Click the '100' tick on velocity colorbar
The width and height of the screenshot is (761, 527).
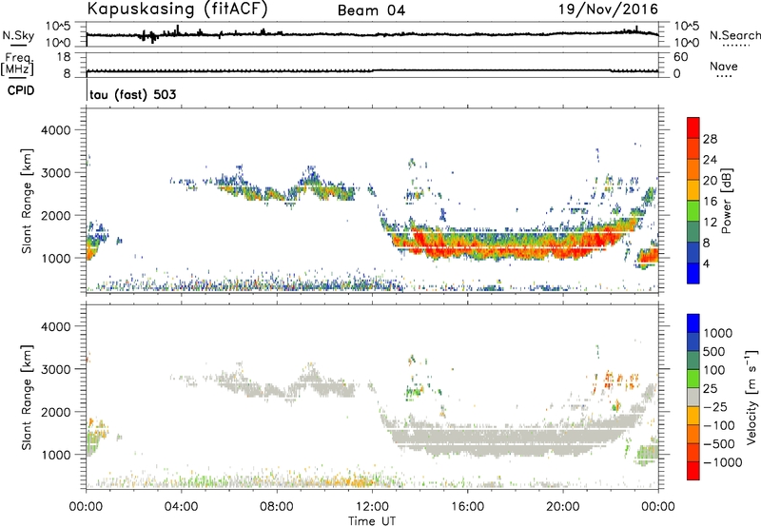[714, 370]
